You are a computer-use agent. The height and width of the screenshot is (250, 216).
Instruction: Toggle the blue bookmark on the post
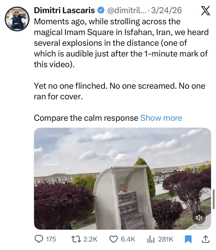pyautogui.click(x=188, y=239)
